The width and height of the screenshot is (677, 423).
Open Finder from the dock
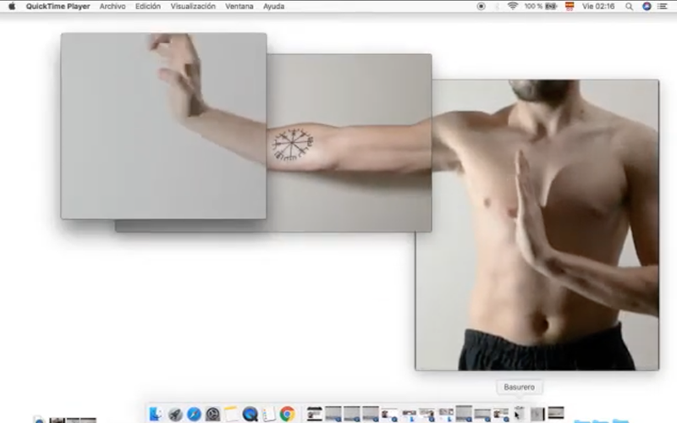coord(156,414)
